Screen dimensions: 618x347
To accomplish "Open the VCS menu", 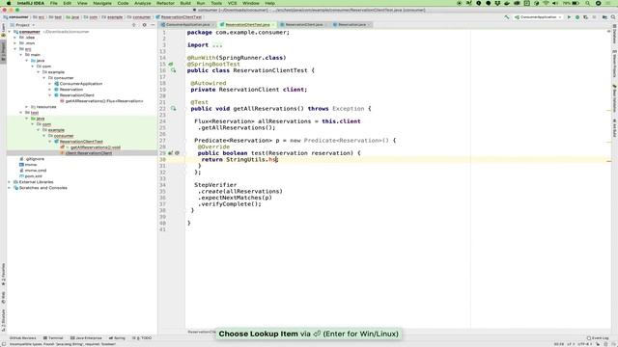I will click(232, 3).
